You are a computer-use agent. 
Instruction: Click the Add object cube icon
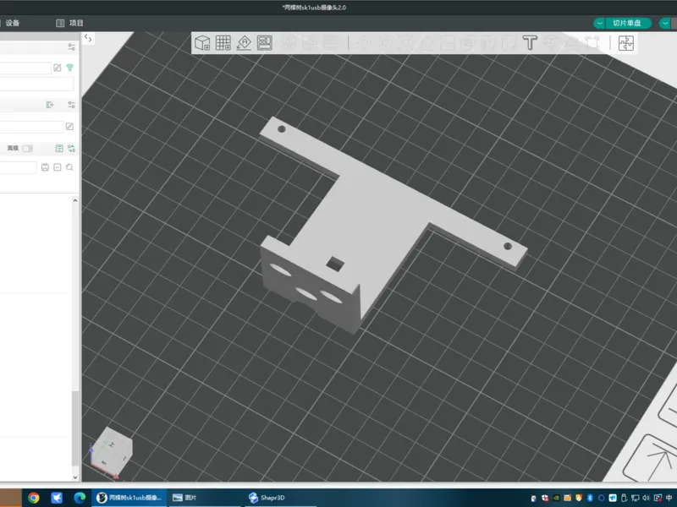tap(202, 43)
